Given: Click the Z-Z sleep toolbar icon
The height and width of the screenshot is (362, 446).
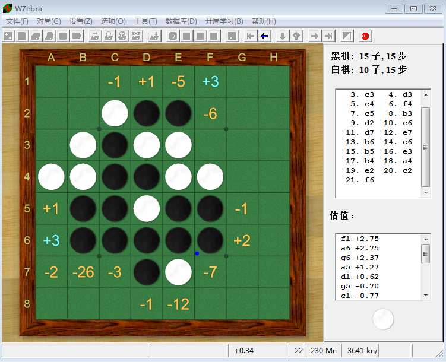Looking at the screenshot, I should point(136,36).
